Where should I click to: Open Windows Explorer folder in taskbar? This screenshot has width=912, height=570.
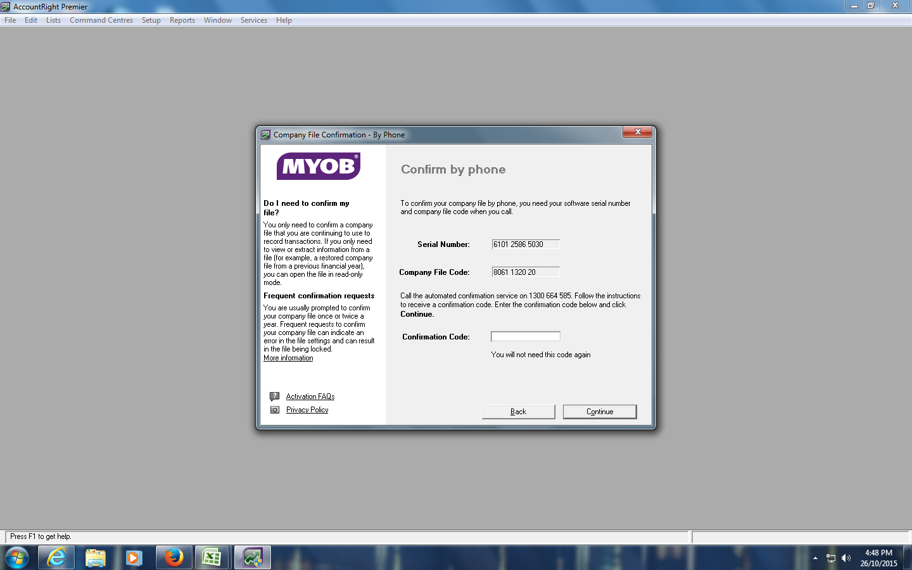pyautogui.click(x=95, y=557)
